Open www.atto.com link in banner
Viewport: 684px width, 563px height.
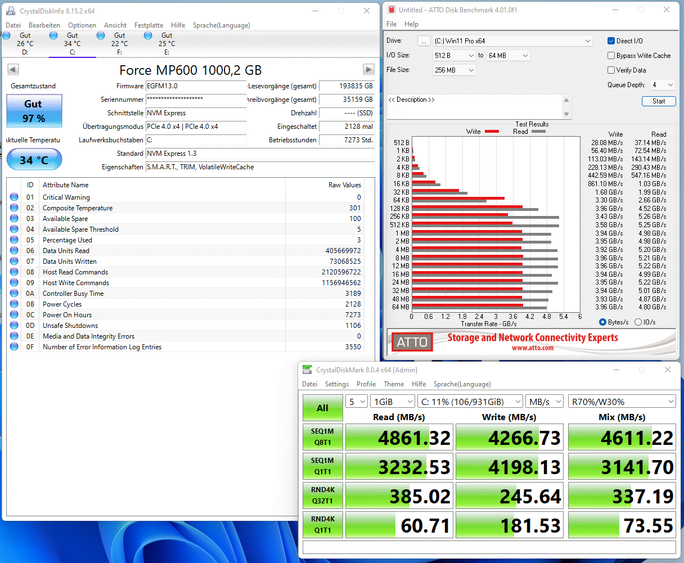pyautogui.click(x=532, y=348)
